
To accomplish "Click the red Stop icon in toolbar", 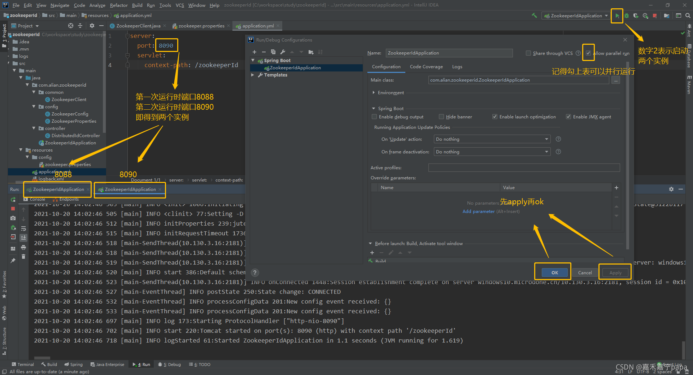I will [655, 16].
